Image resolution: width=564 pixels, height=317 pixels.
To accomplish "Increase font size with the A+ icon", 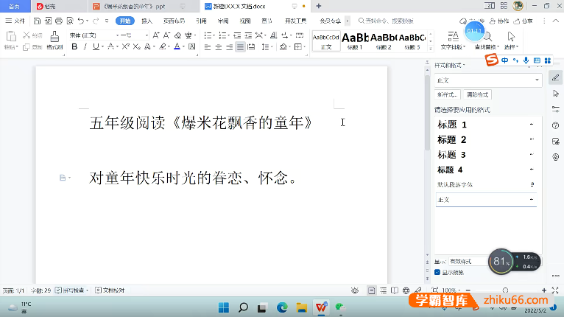I will pyautogui.click(x=156, y=35).
